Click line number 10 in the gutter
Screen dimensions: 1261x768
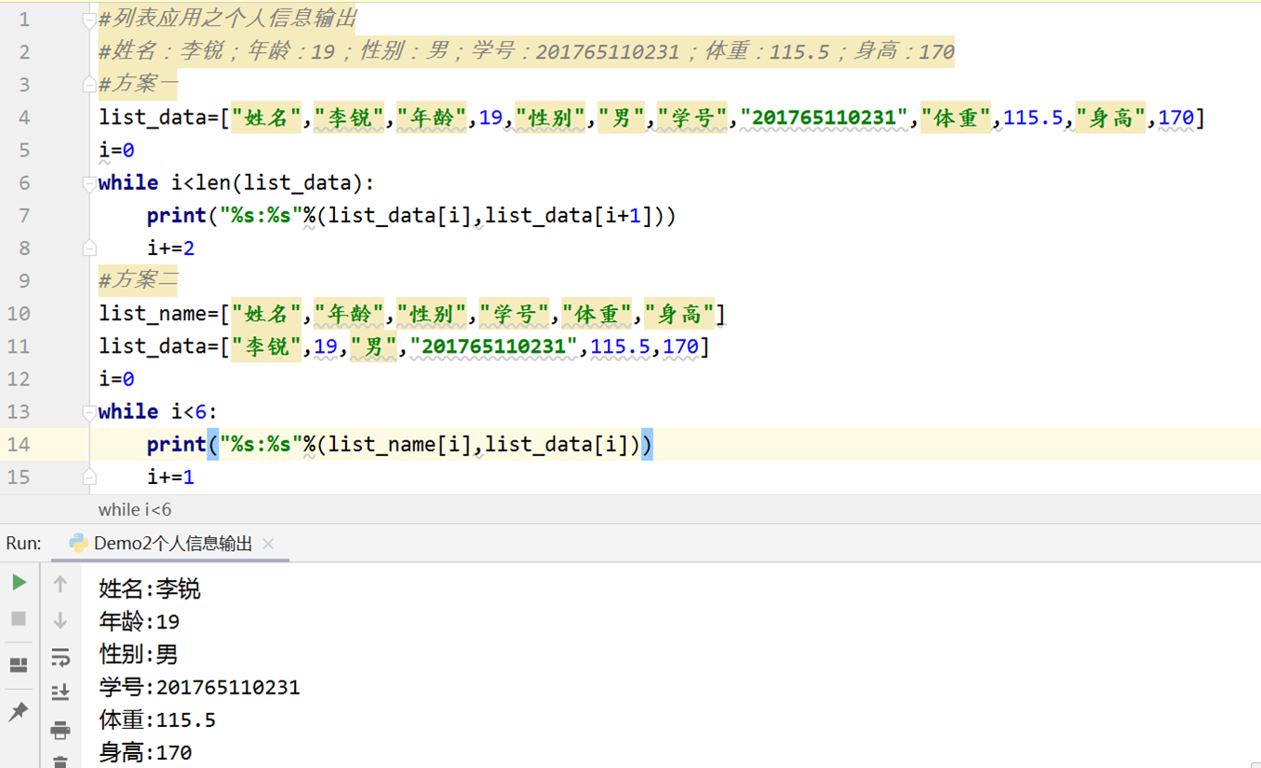click(19, 314)
